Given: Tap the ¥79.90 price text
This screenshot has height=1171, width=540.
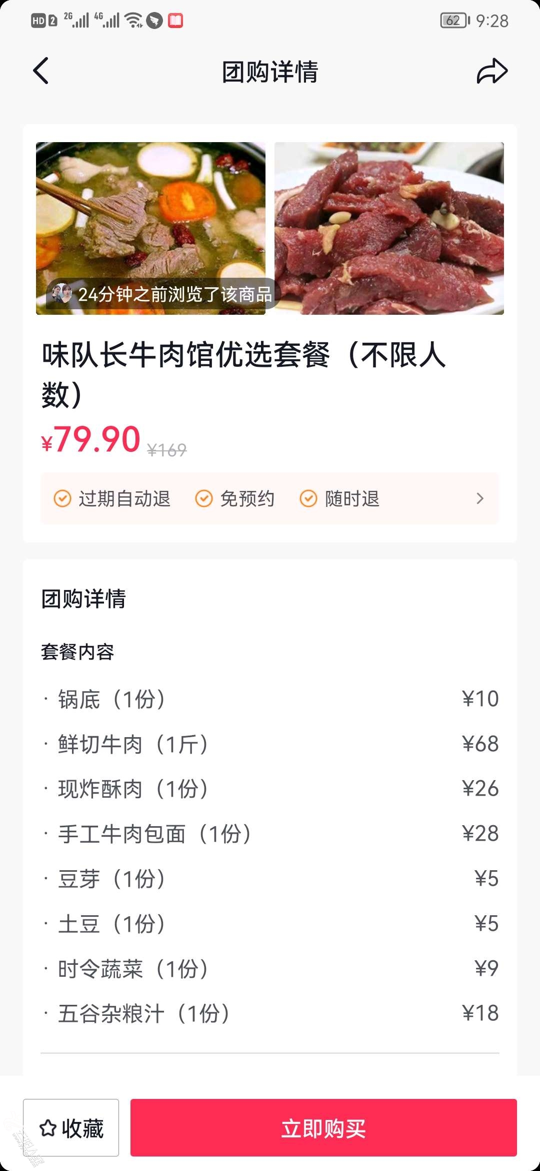Looking at the screenshot, I should click(90, 439).
